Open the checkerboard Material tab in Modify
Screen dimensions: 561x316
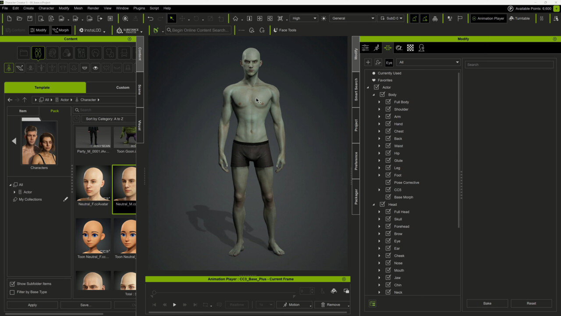point(410,48)
